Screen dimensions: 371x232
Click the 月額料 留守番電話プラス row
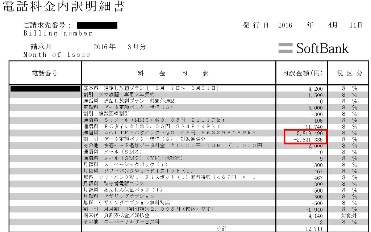pyautogui.click(x=113, y=184)
